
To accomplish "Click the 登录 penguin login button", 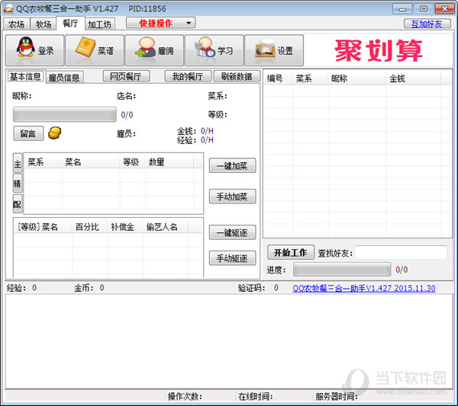I will (x=34, y=50).
